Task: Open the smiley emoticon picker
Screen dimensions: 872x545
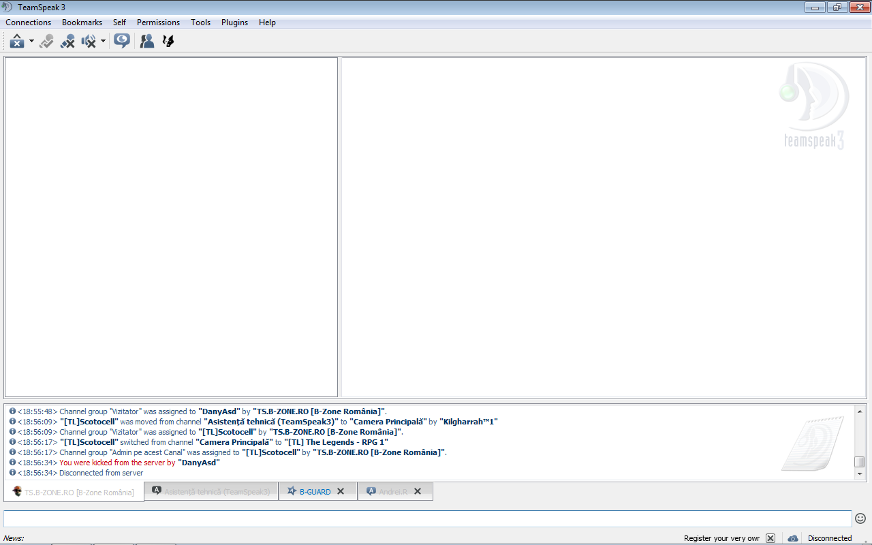Action: click(860, 518)
